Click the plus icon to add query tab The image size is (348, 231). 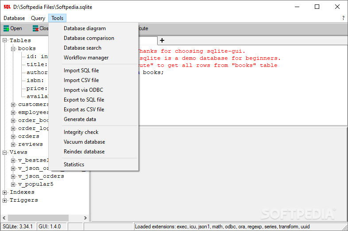pos(162,40)
